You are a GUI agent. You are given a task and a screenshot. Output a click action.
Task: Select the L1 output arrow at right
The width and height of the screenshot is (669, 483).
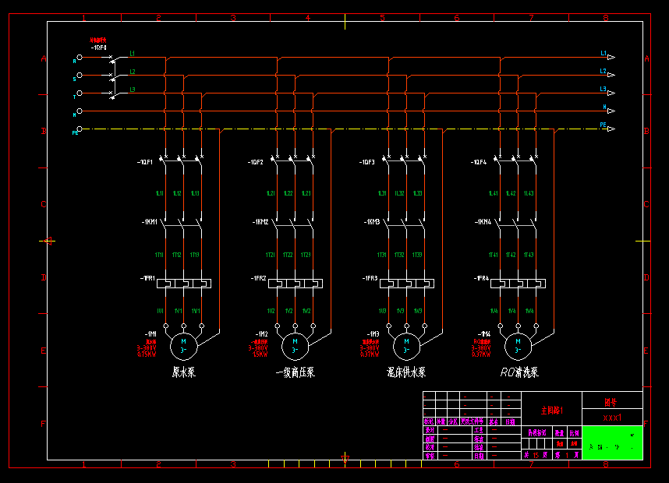tap(611, 56)
